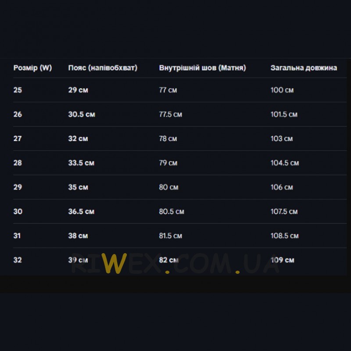
Task: Select the size 31 cell
Action: point(18,236)
